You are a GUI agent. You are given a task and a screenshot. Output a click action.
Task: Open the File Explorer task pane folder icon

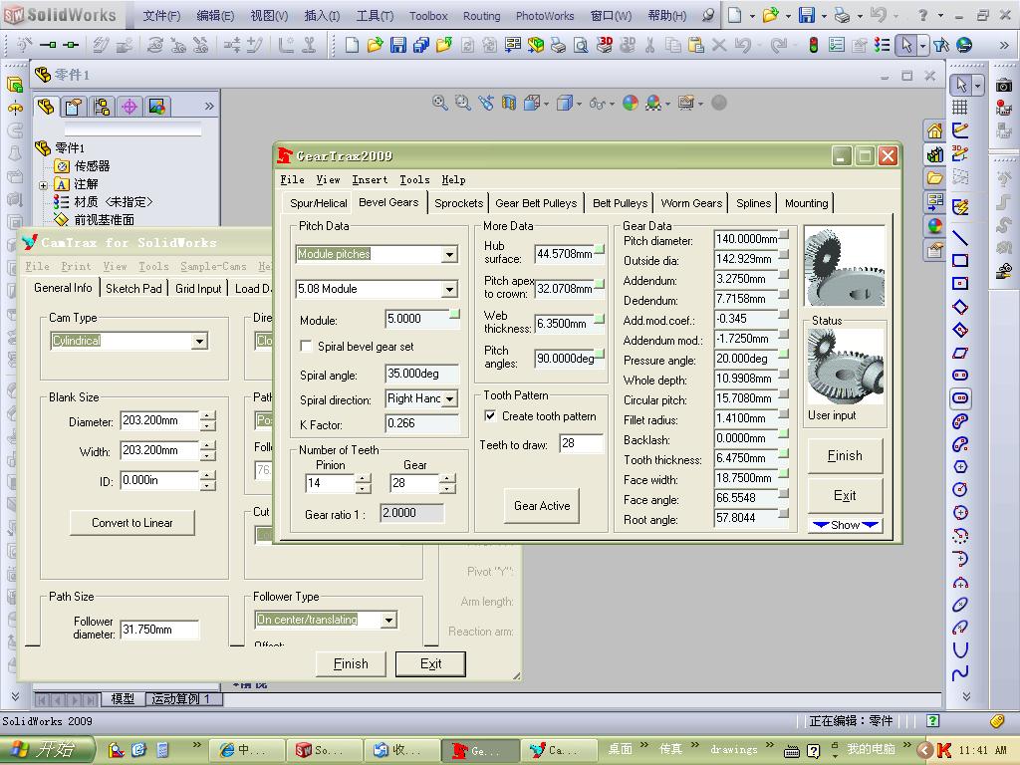click(x=934, y=177)
